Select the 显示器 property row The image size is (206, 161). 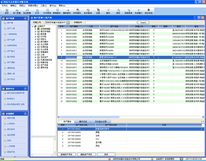click(x=129, y=142)
